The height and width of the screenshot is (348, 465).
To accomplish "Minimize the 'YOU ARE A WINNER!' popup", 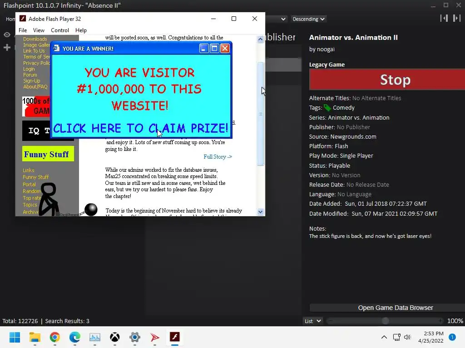I will point(204,48).
